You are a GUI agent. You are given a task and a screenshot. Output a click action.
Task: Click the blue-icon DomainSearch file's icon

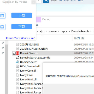17,62
